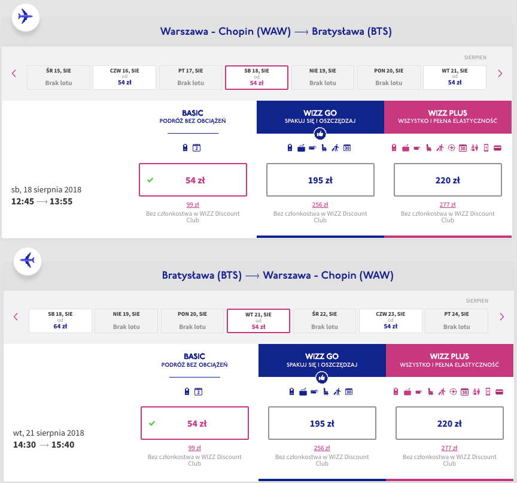
Task: Click the outbound WIZZ PLUS mobile phone icon
Action: [486, 148]
